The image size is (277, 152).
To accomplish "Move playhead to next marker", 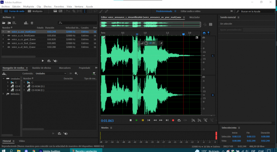I will point(167,120).
